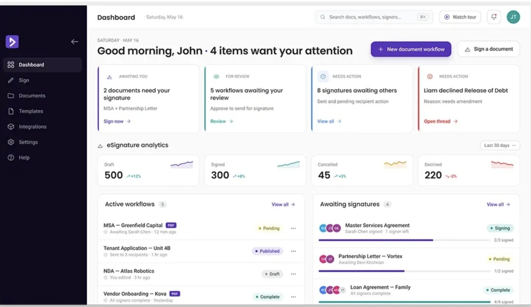Go to Dashboard in the sidebar
Image resolution: width=531 pixels, height=307 pixels.
point(42,65)
